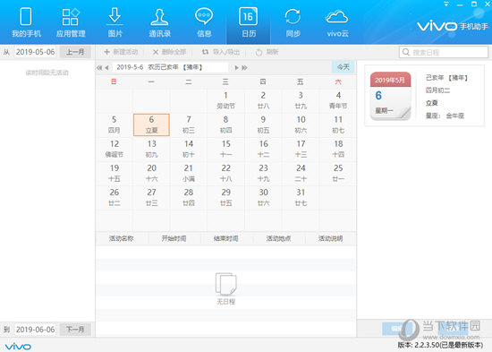Open the 图片 pictures section
This screenshot has width=492, height=352.
coord(115,22)
